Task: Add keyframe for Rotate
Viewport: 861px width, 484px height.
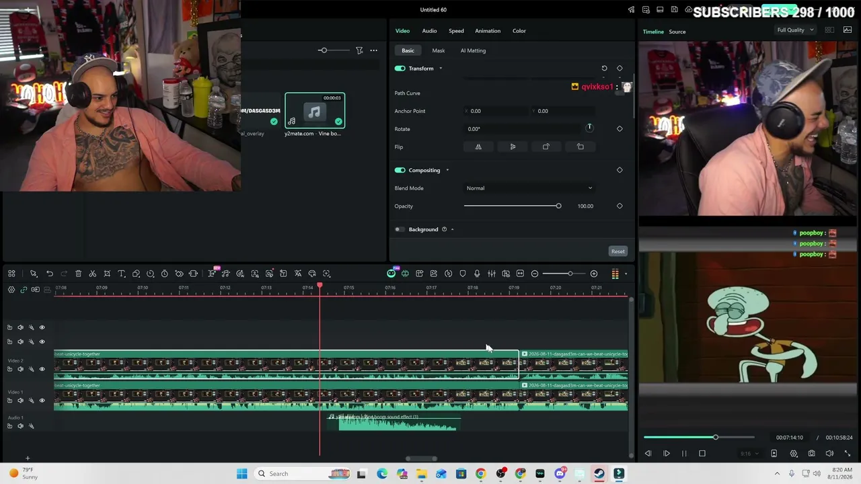Action: pos(620,129)
